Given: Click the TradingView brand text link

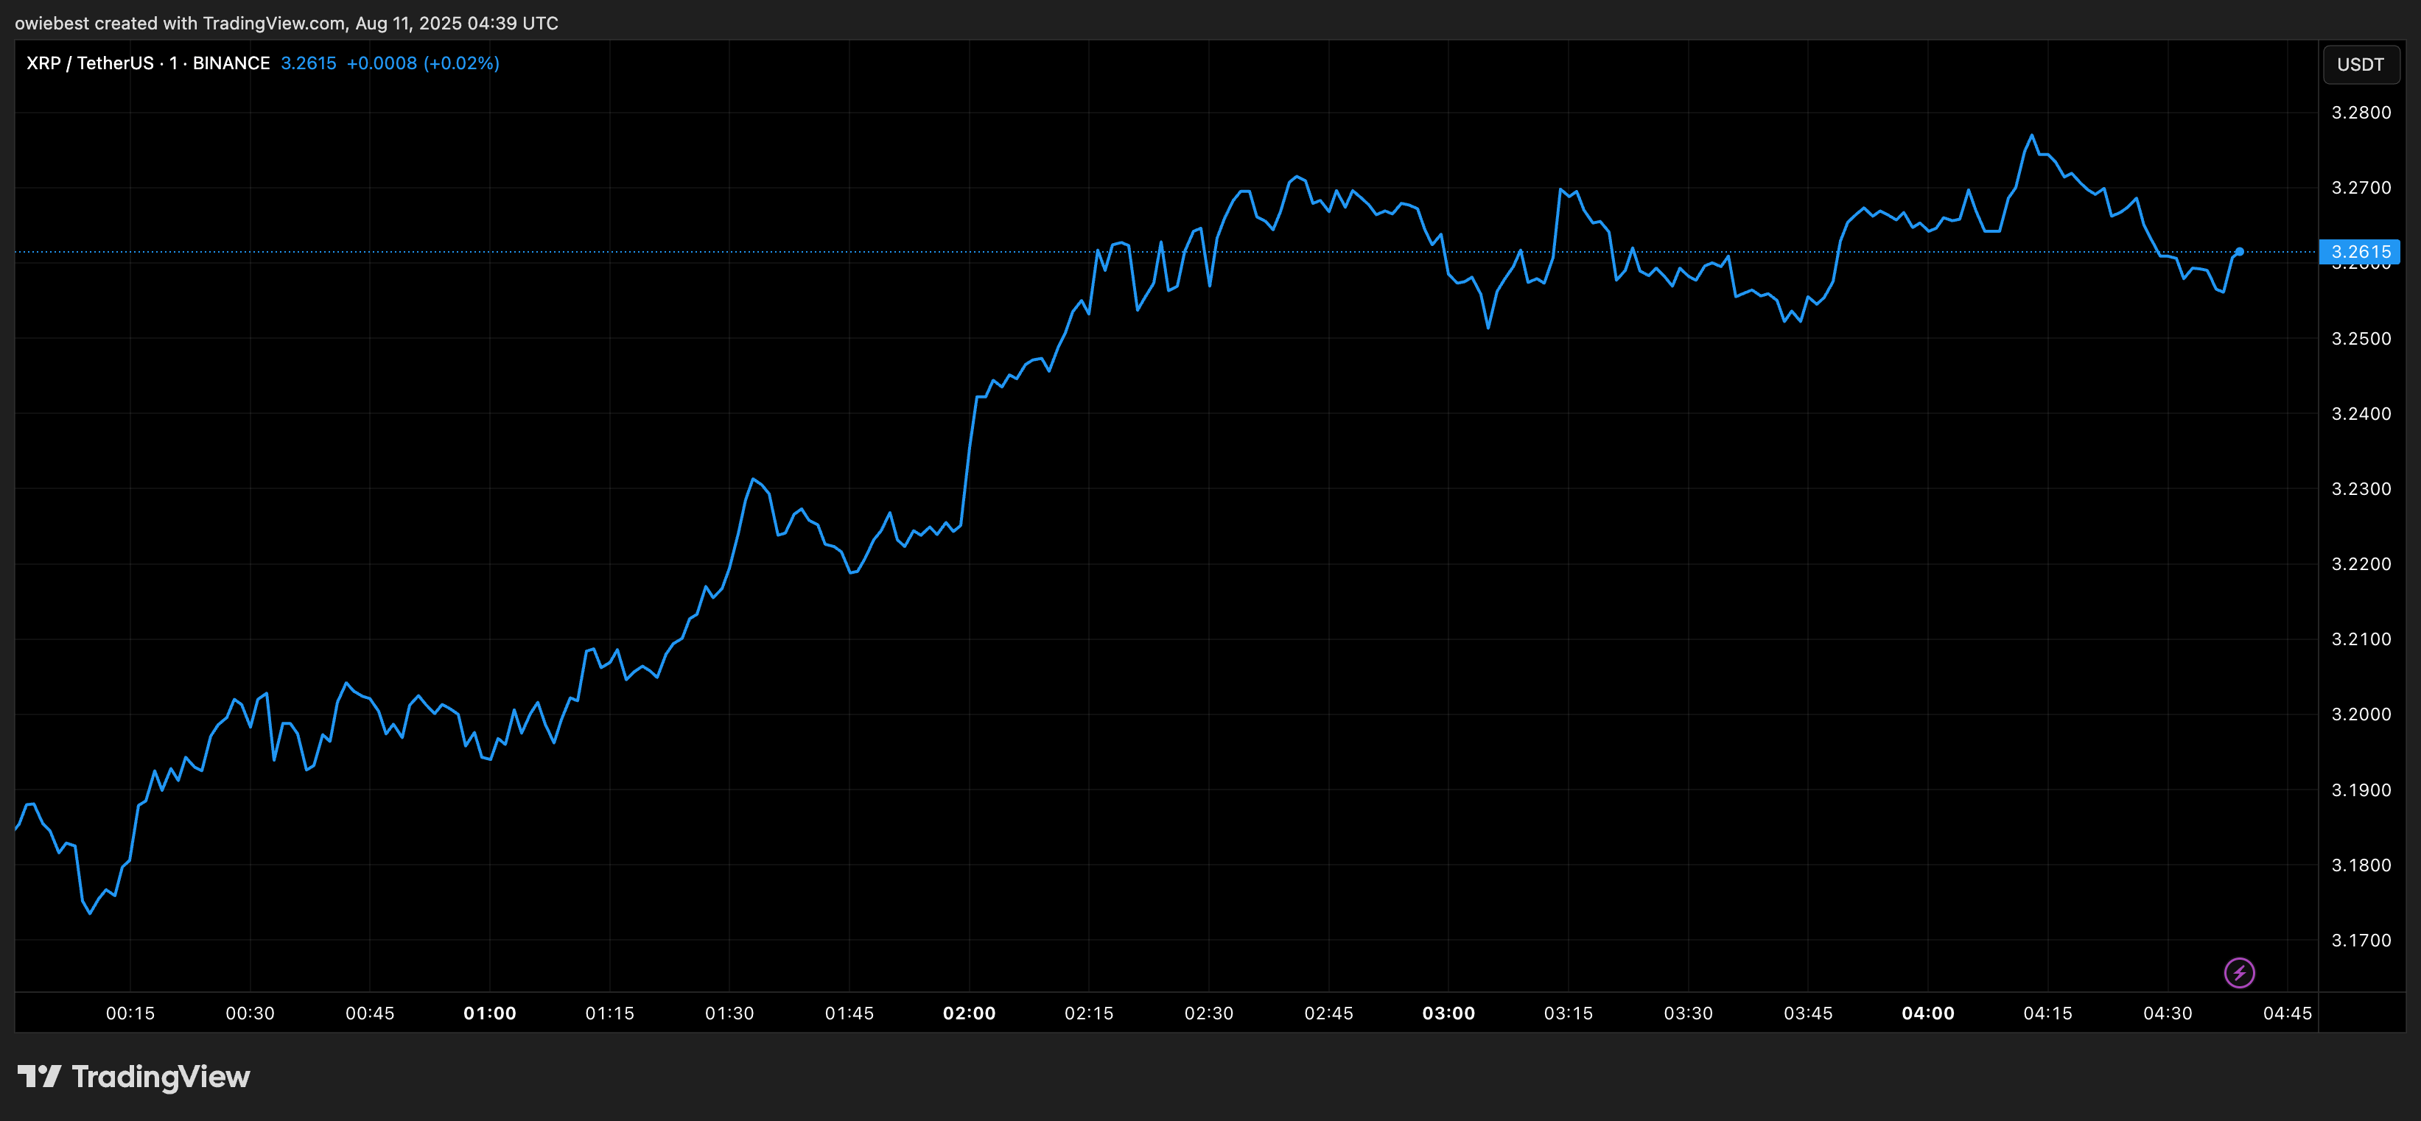Looking at the screenshot, I should pyautogui.click(x=161, y=1076).
